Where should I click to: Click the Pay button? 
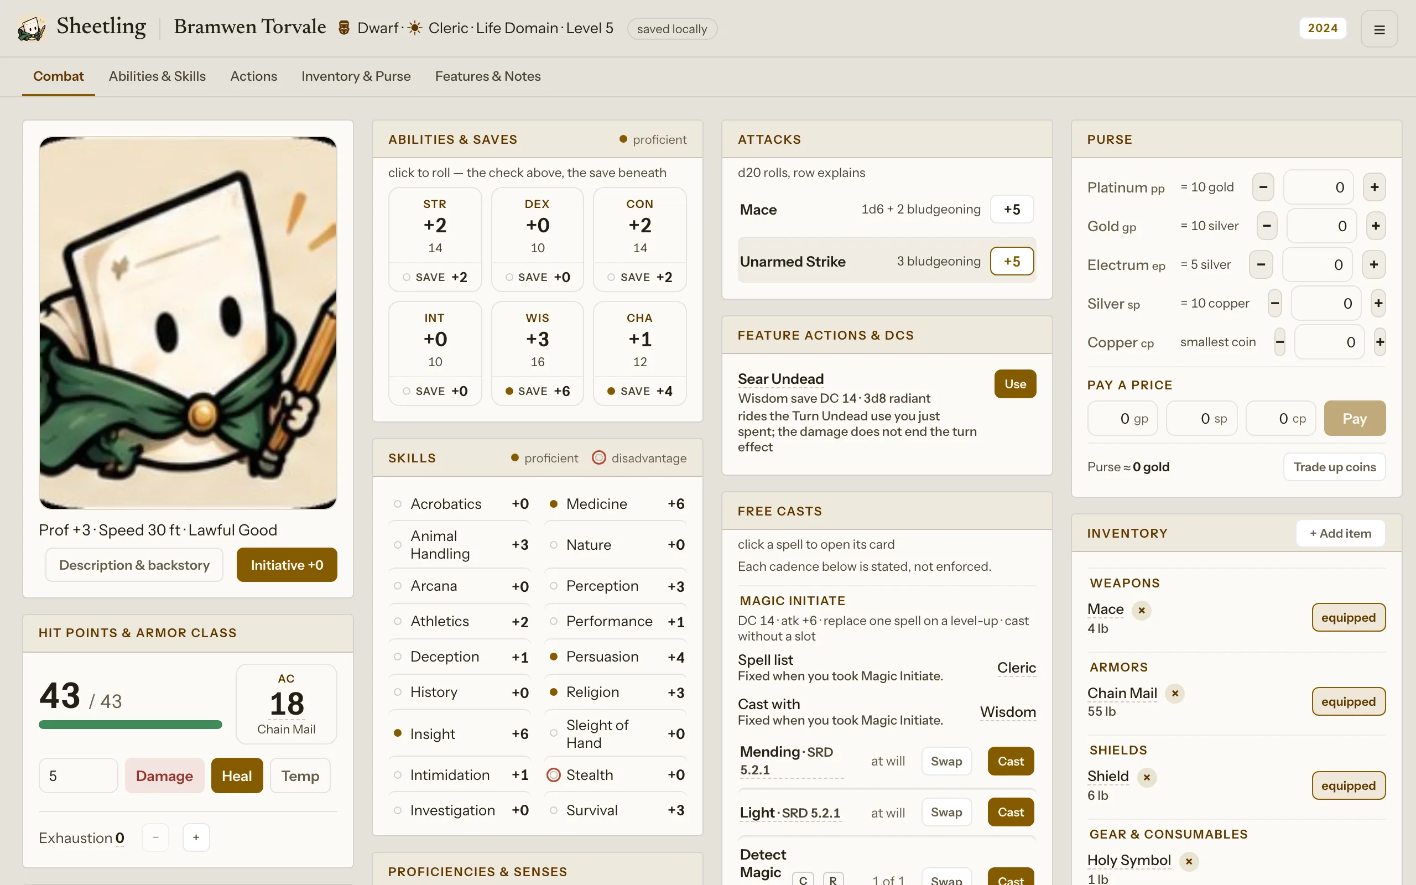1355,419
